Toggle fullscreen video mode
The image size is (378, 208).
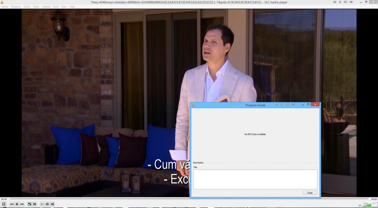tap(30, 204)
